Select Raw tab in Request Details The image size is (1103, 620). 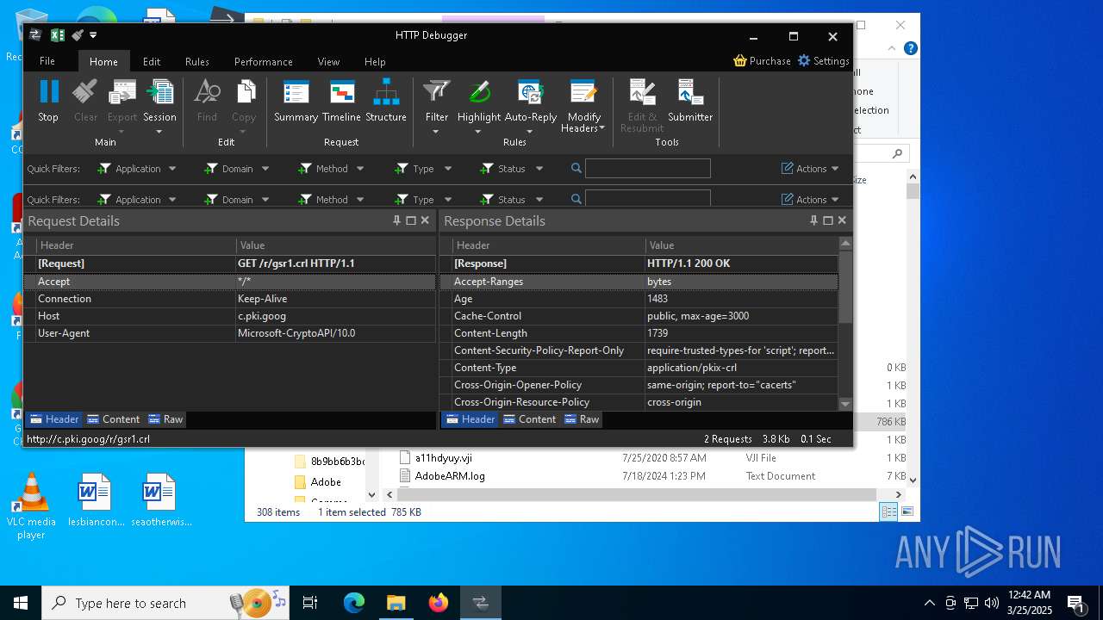(x=165, y=419)
